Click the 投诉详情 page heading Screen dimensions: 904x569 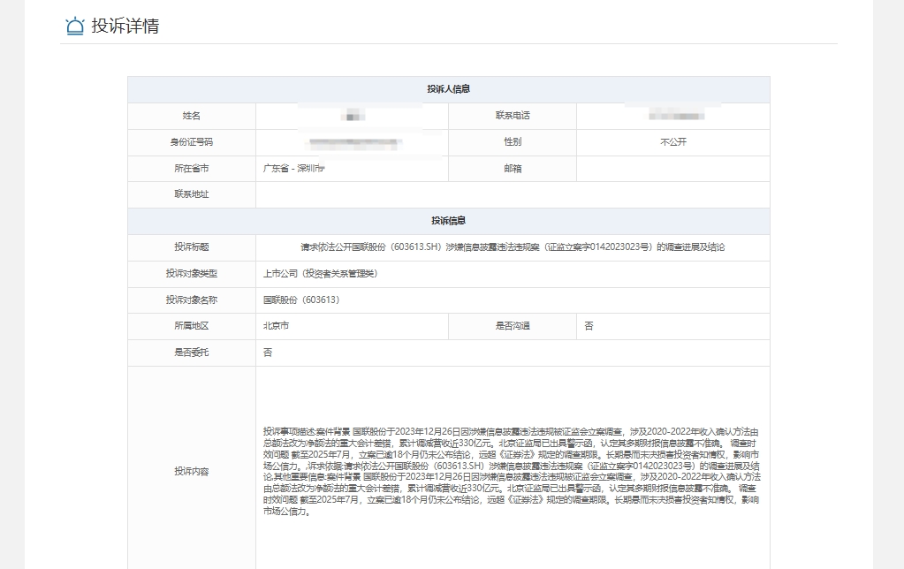pos(125,26)
